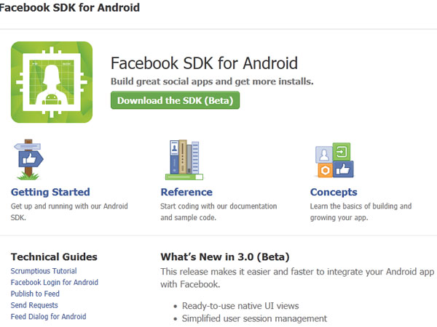Click the top page header Facebook SDK for Android
Screen dimensions: 437x327
click(x=70, y=8)
